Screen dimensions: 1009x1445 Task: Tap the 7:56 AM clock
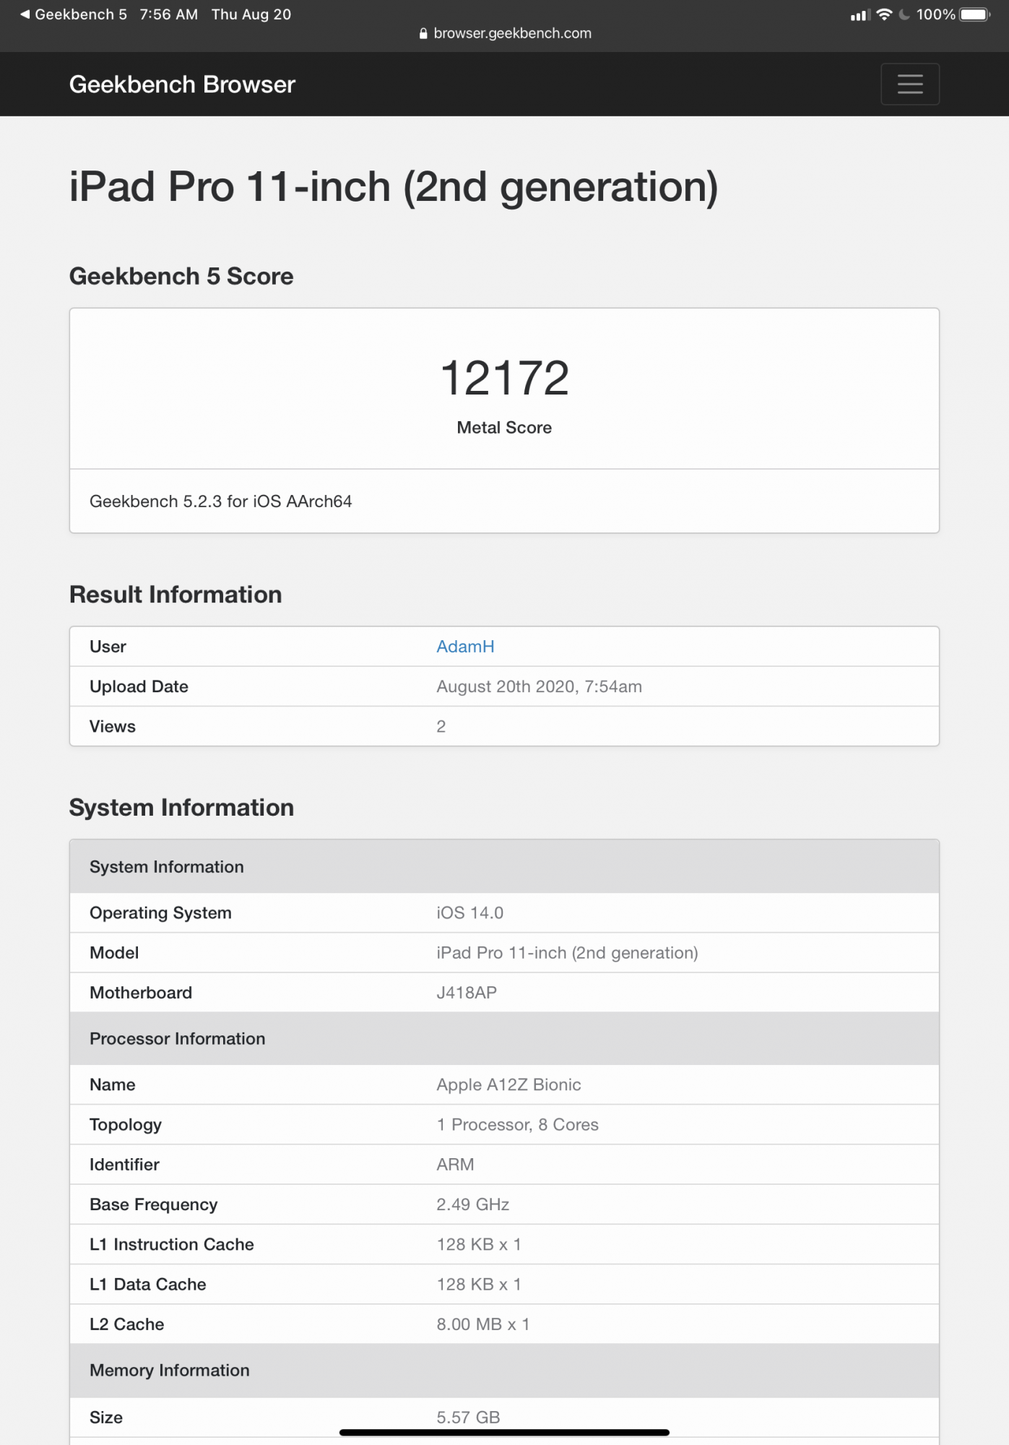pyautogui.click(x=168, y=14)
